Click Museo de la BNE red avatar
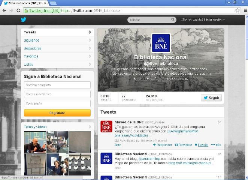 (106, 126)
